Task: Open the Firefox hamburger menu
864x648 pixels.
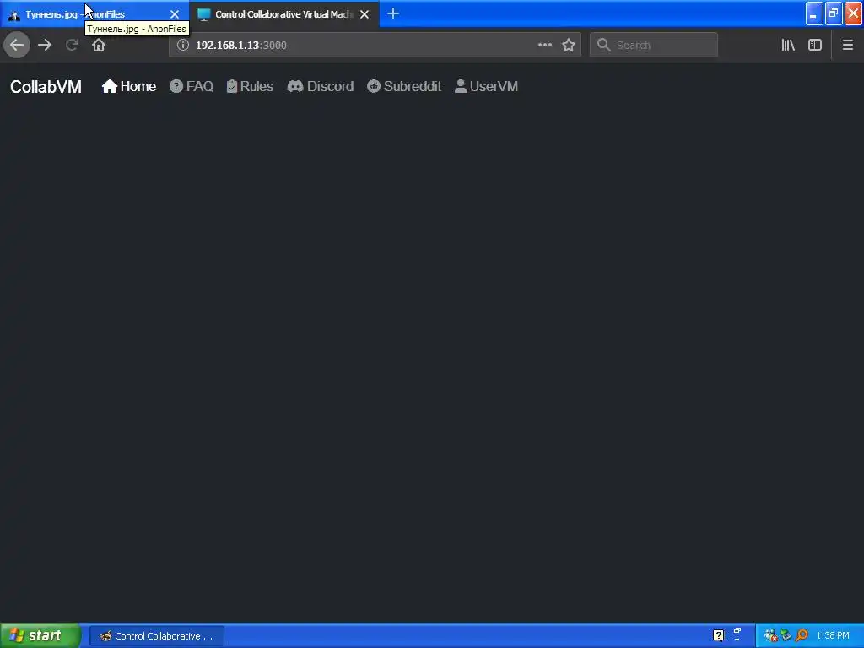Action: [847, 45]
